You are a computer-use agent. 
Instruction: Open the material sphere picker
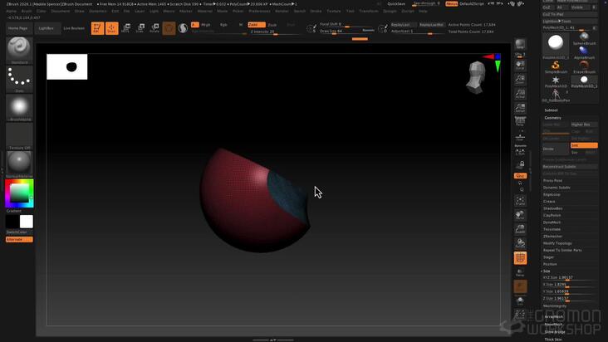point(19,164)
